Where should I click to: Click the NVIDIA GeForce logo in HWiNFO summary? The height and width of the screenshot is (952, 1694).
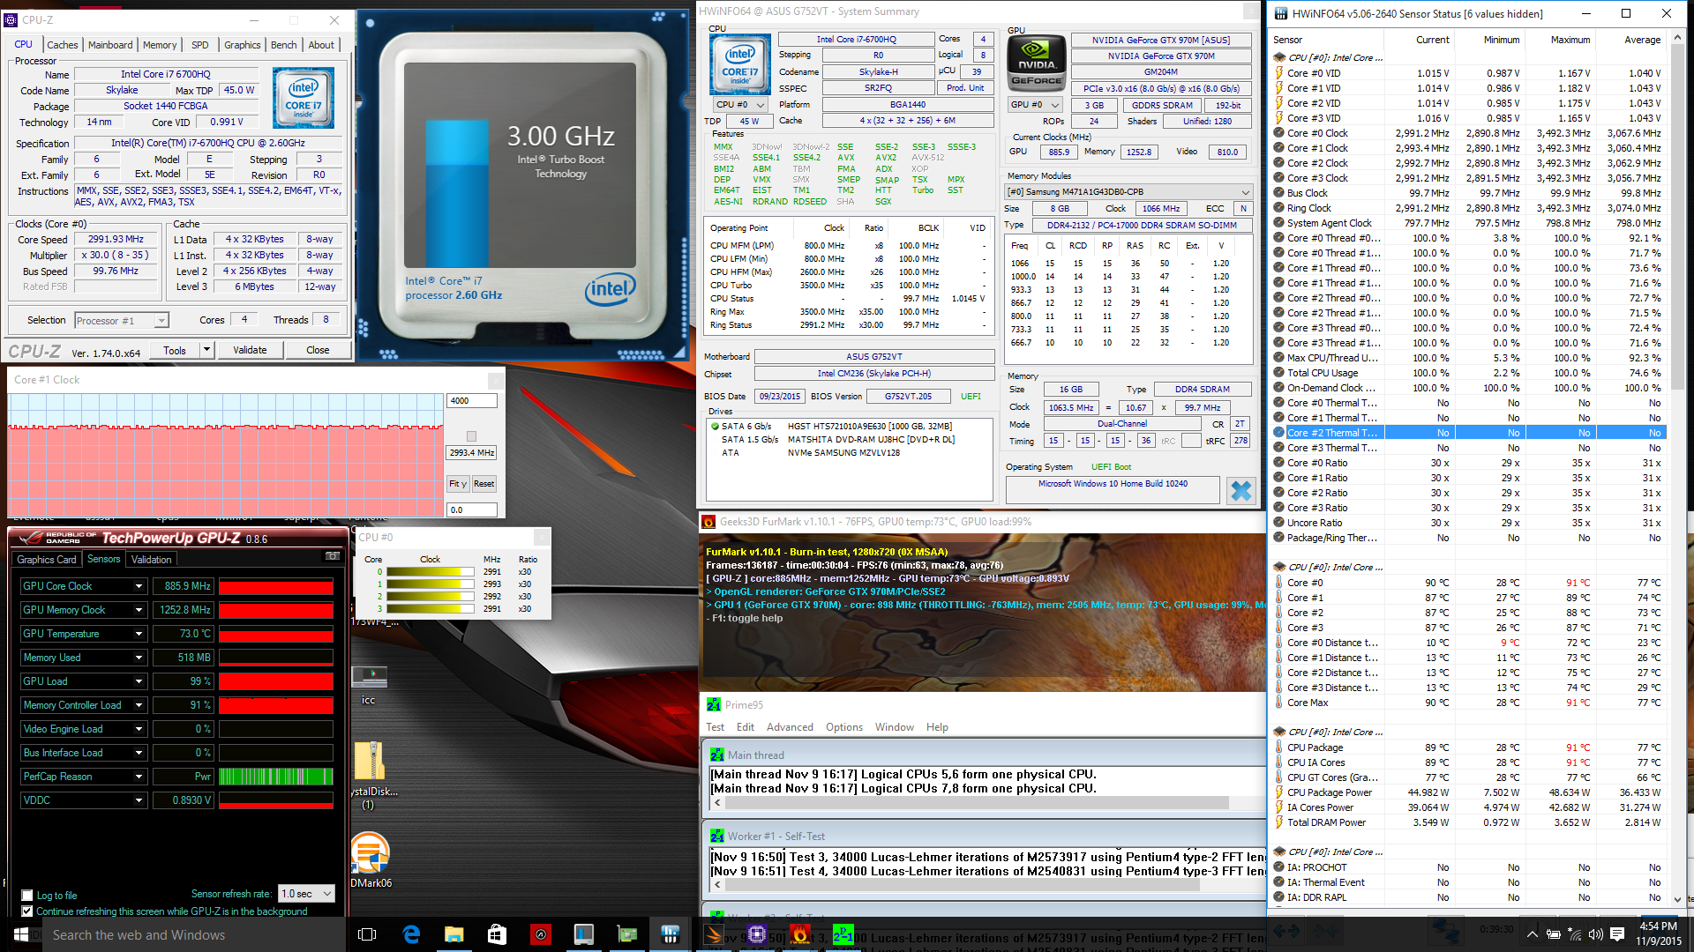[x=1037, y=63]
